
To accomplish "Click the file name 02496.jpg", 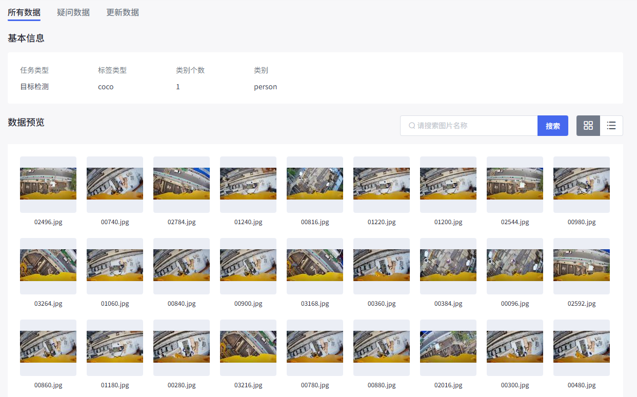I will [48, 222].
